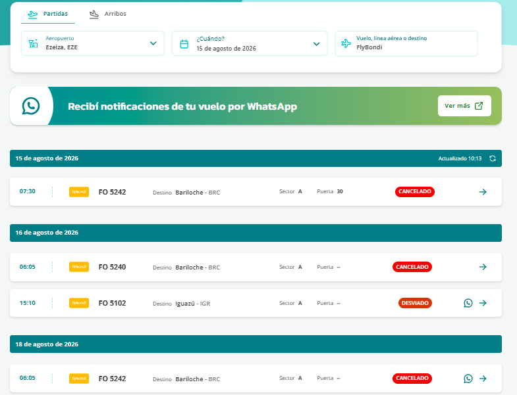Click FlyBondi logo on 18 de agosto flight
Image resolution: width=517 pixels, height=395 pixels.
click(79, 379)
